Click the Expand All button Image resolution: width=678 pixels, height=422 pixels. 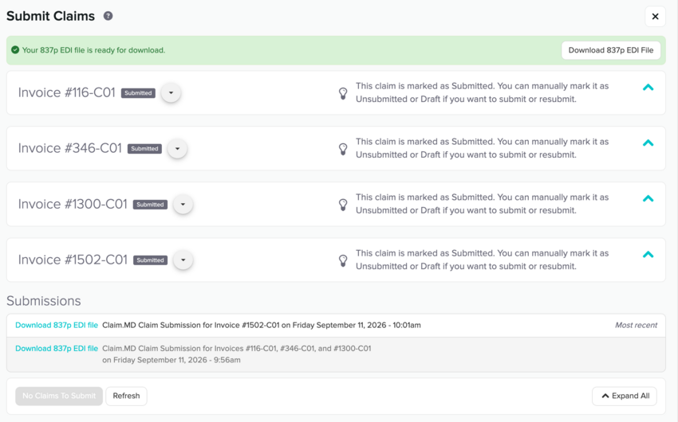point(625,396)
